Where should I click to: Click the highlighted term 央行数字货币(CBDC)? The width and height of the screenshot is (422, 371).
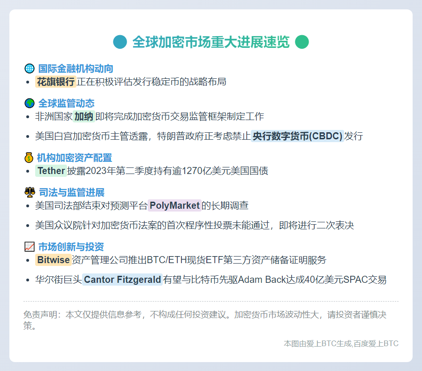click(297, 136)
